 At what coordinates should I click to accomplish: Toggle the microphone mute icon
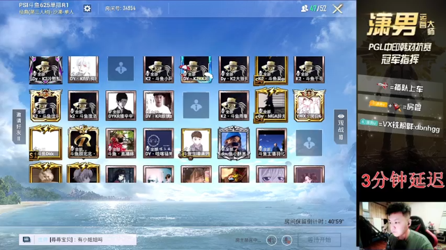coord(286,240)
